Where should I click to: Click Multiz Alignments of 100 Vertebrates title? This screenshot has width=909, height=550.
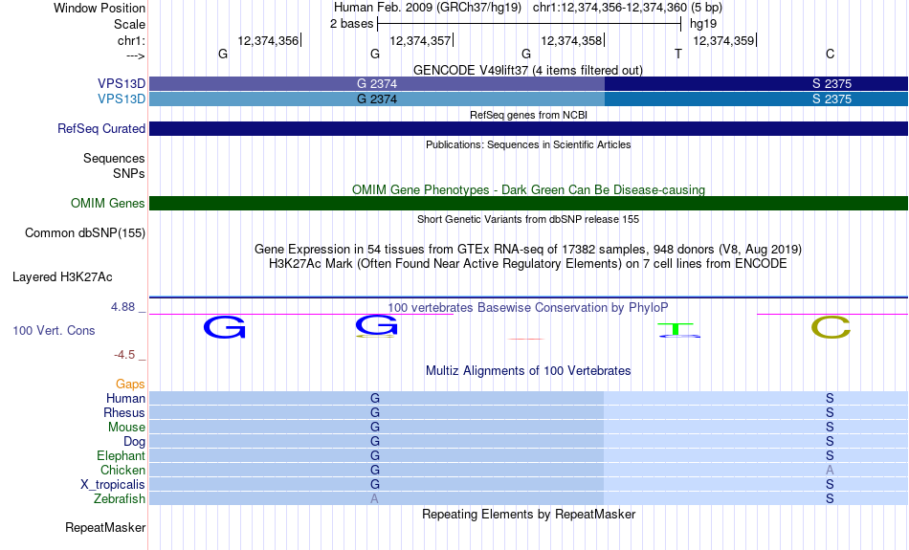click(528, 371)
